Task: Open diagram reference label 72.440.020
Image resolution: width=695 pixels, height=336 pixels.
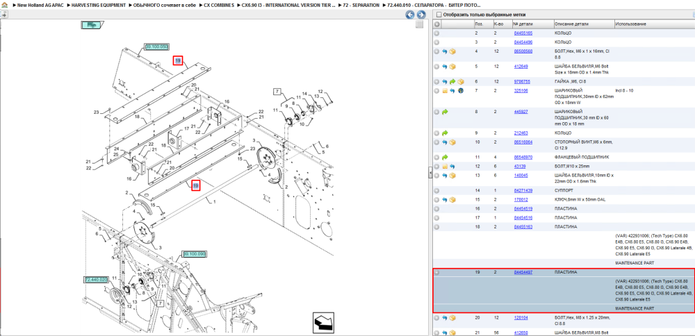Action: click(x=96, y=280)
